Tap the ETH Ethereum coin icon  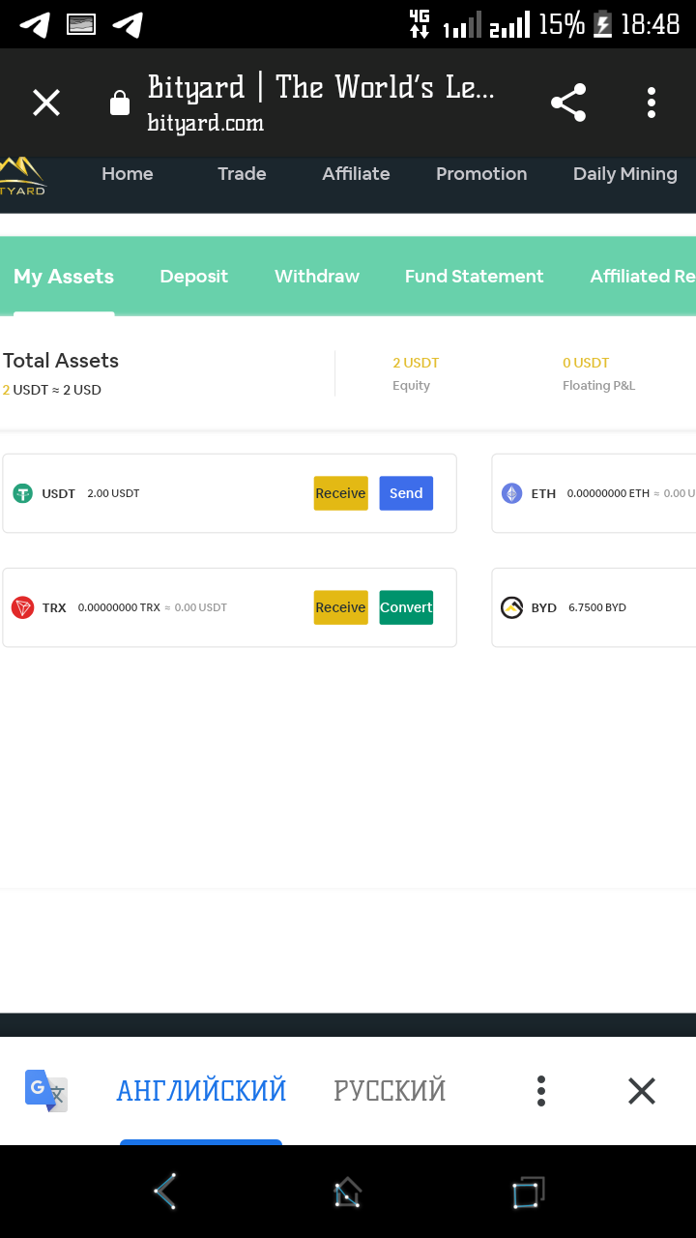511,493
